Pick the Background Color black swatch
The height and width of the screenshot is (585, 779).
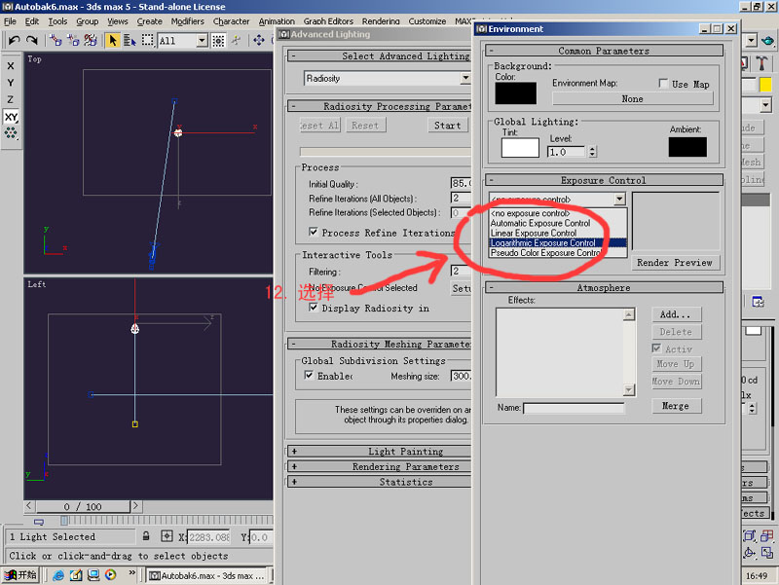pyautogui.click(x=516, y=92)
